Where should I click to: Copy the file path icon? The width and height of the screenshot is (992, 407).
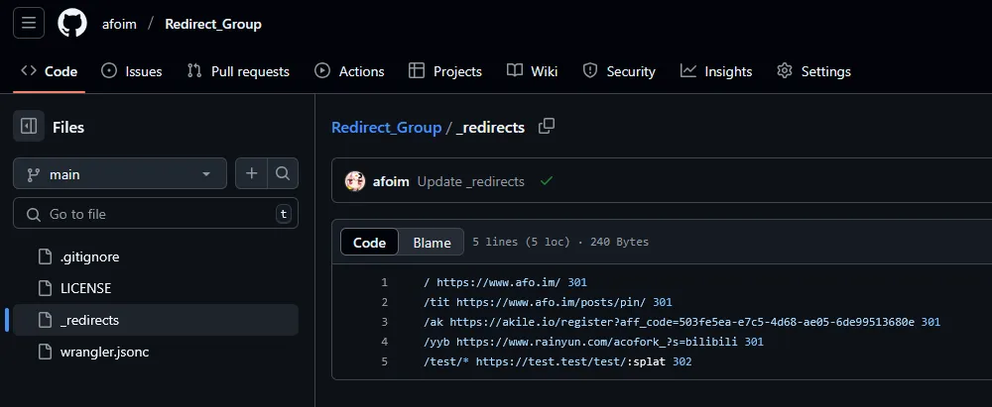click(546, 127)
